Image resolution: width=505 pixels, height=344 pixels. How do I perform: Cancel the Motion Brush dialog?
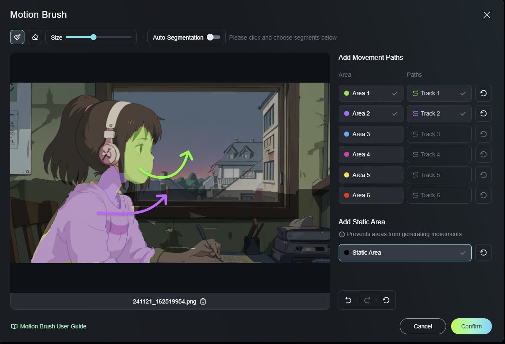(422, 326)
